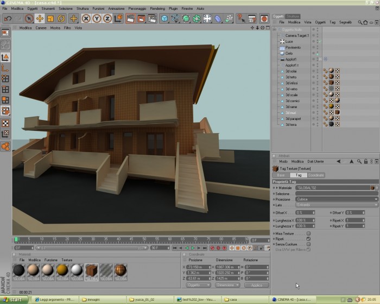
Task: Toggle Y axis lock
Action: (x=97, y=18)
